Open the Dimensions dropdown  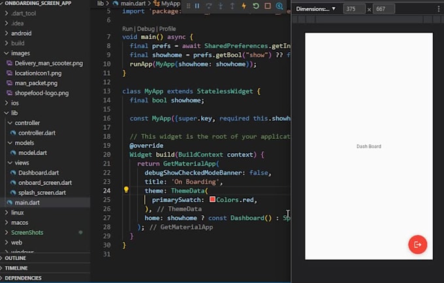[x=316, y=9]
